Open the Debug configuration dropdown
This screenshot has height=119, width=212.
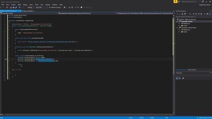click(31, 7)
